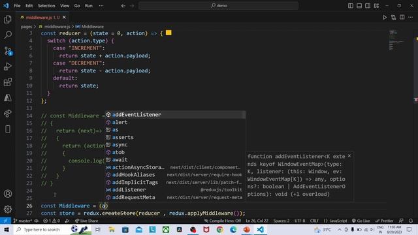Select the addImplicitTags suggestion
Viewport: 418px width, 235px height.
coord(175,182)
